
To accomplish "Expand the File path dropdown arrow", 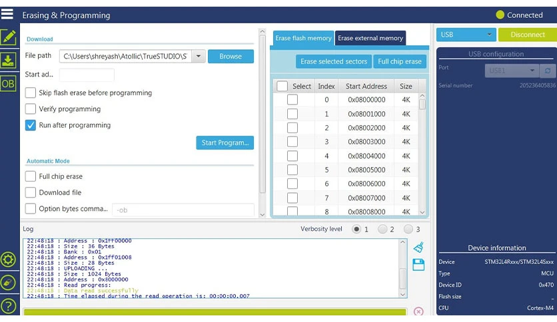I will [x=199, y=56].
